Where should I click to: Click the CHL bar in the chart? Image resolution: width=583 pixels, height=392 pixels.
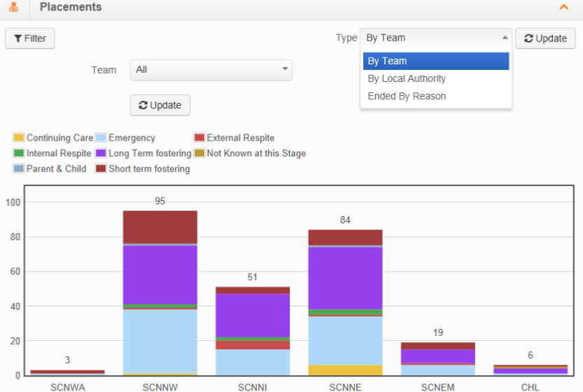pos(531,370)
